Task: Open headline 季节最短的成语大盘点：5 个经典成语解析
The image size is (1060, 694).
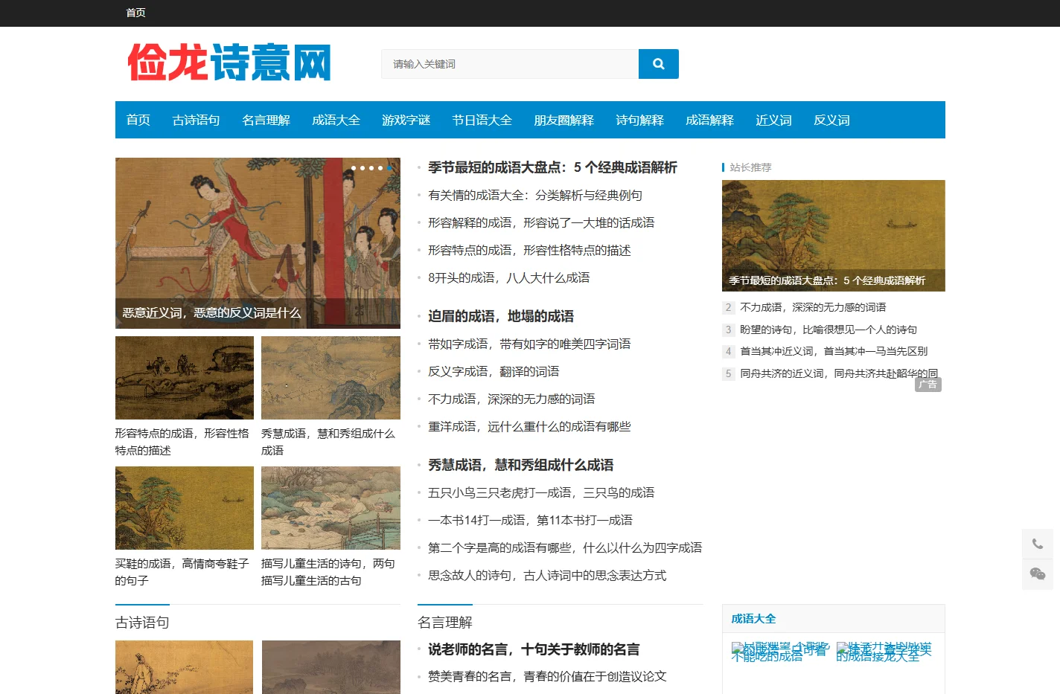Action: (x=552, y=167)
